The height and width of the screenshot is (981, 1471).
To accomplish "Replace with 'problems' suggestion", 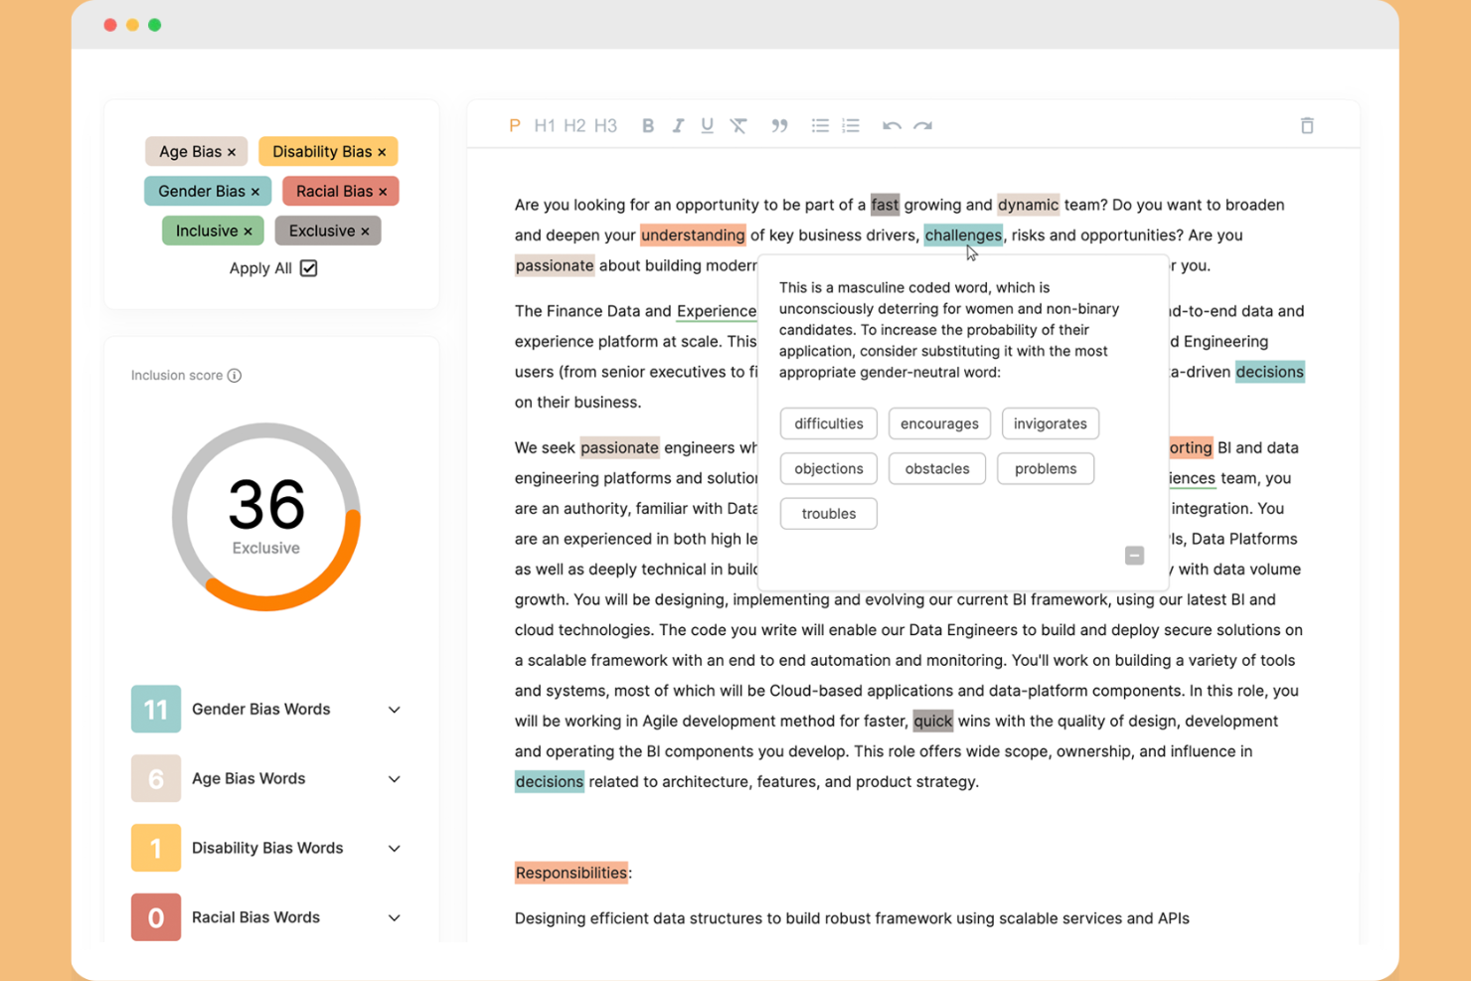I will [x=1046, y=468].
